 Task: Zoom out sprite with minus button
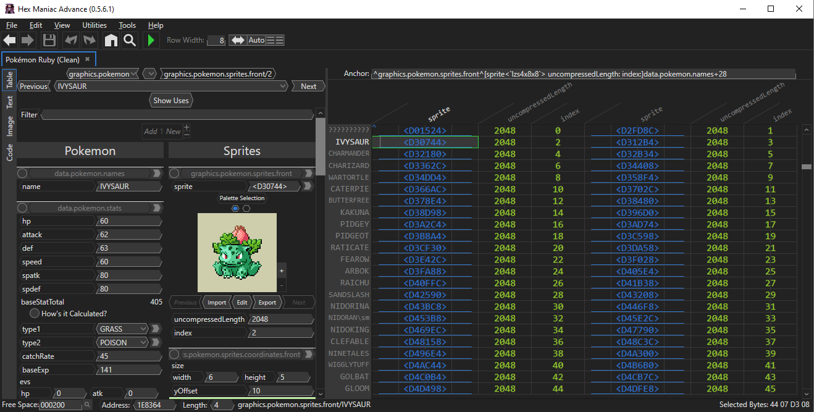282,285
